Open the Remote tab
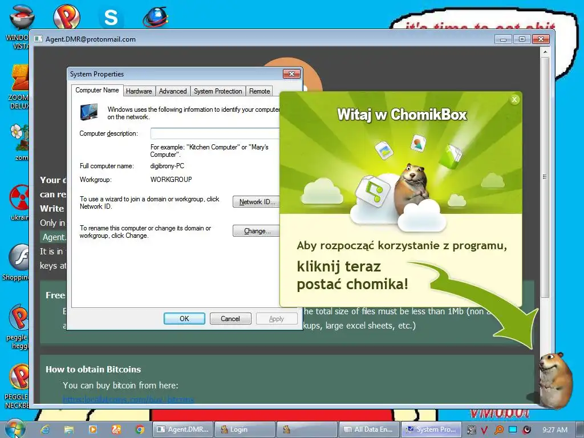The height and width of the screenshot is (438, 584). coord(259,91)
